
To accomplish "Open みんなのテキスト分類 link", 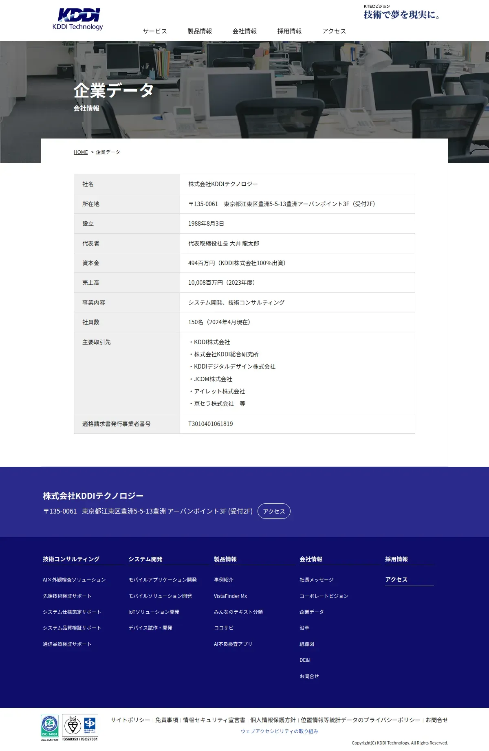I will click(238, 612).
